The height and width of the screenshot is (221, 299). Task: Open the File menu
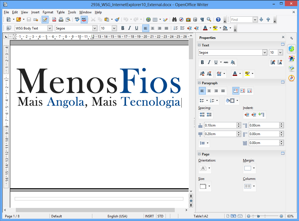pyautogui.click(x=6, y=12)
